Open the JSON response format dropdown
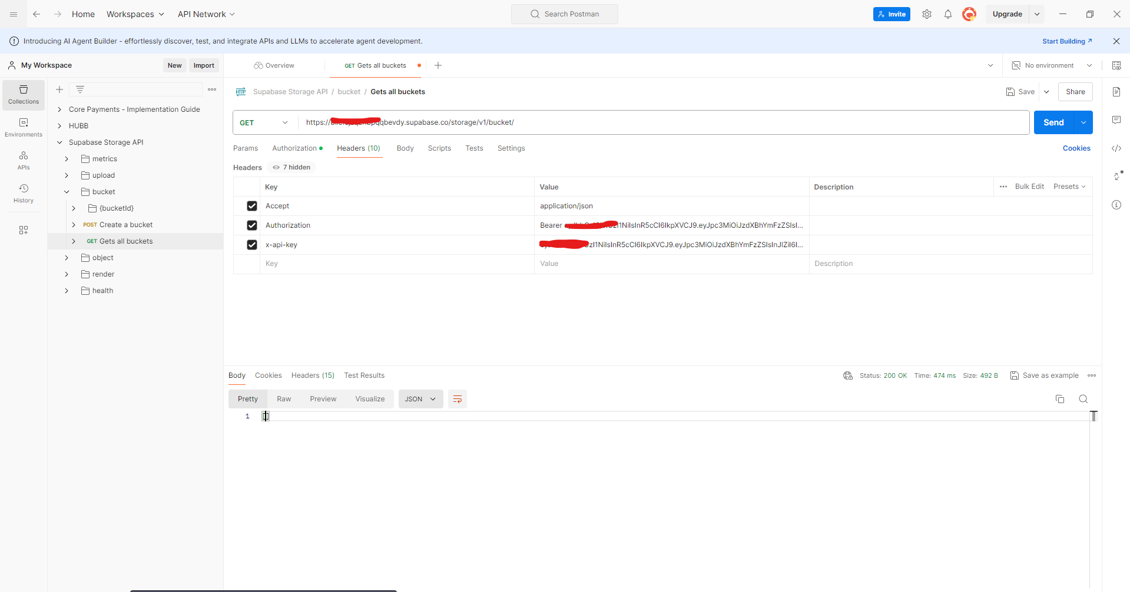This screenshot has height=592, width=1130. coord(420,399)
